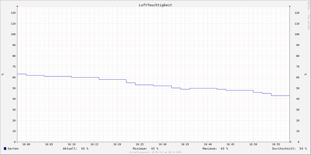Click the 20 label on the right y-axis

[x=298, y=120]
